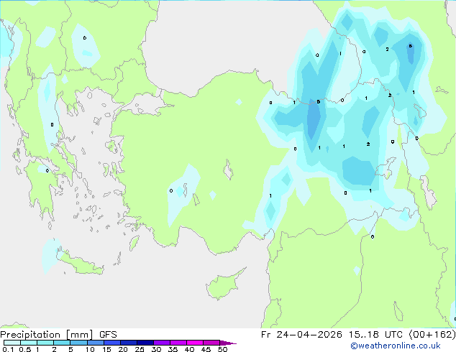Image resolution: width=456 pixels, height=352 pixels.
Task: Click the 25–30 mm navy legend swatch
Action: pyautogui.click(x=145, y=343)
